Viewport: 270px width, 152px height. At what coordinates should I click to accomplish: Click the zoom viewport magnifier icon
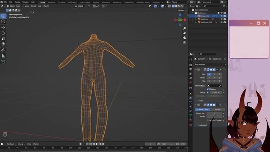point(184,28)
